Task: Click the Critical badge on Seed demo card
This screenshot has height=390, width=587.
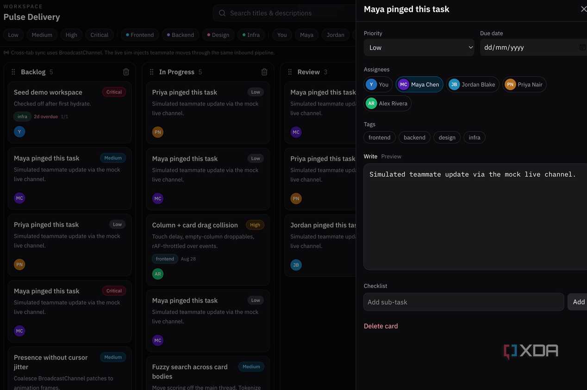Action: 114,92
